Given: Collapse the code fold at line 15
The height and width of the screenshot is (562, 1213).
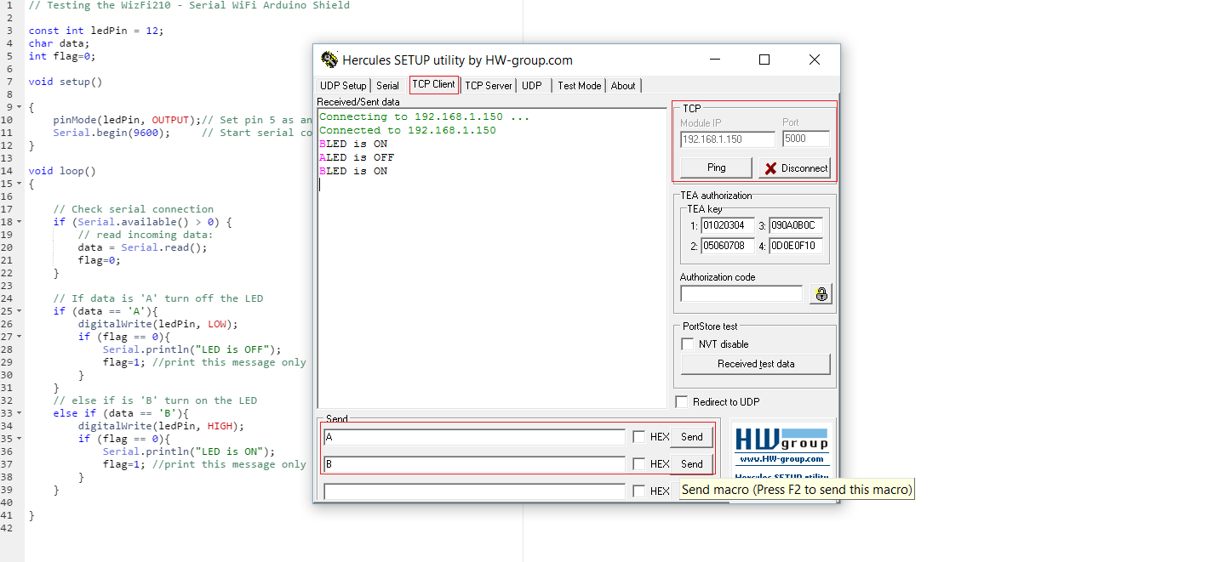Looking at the screenshot, I should pyautogui.click(x=19, y=184).
